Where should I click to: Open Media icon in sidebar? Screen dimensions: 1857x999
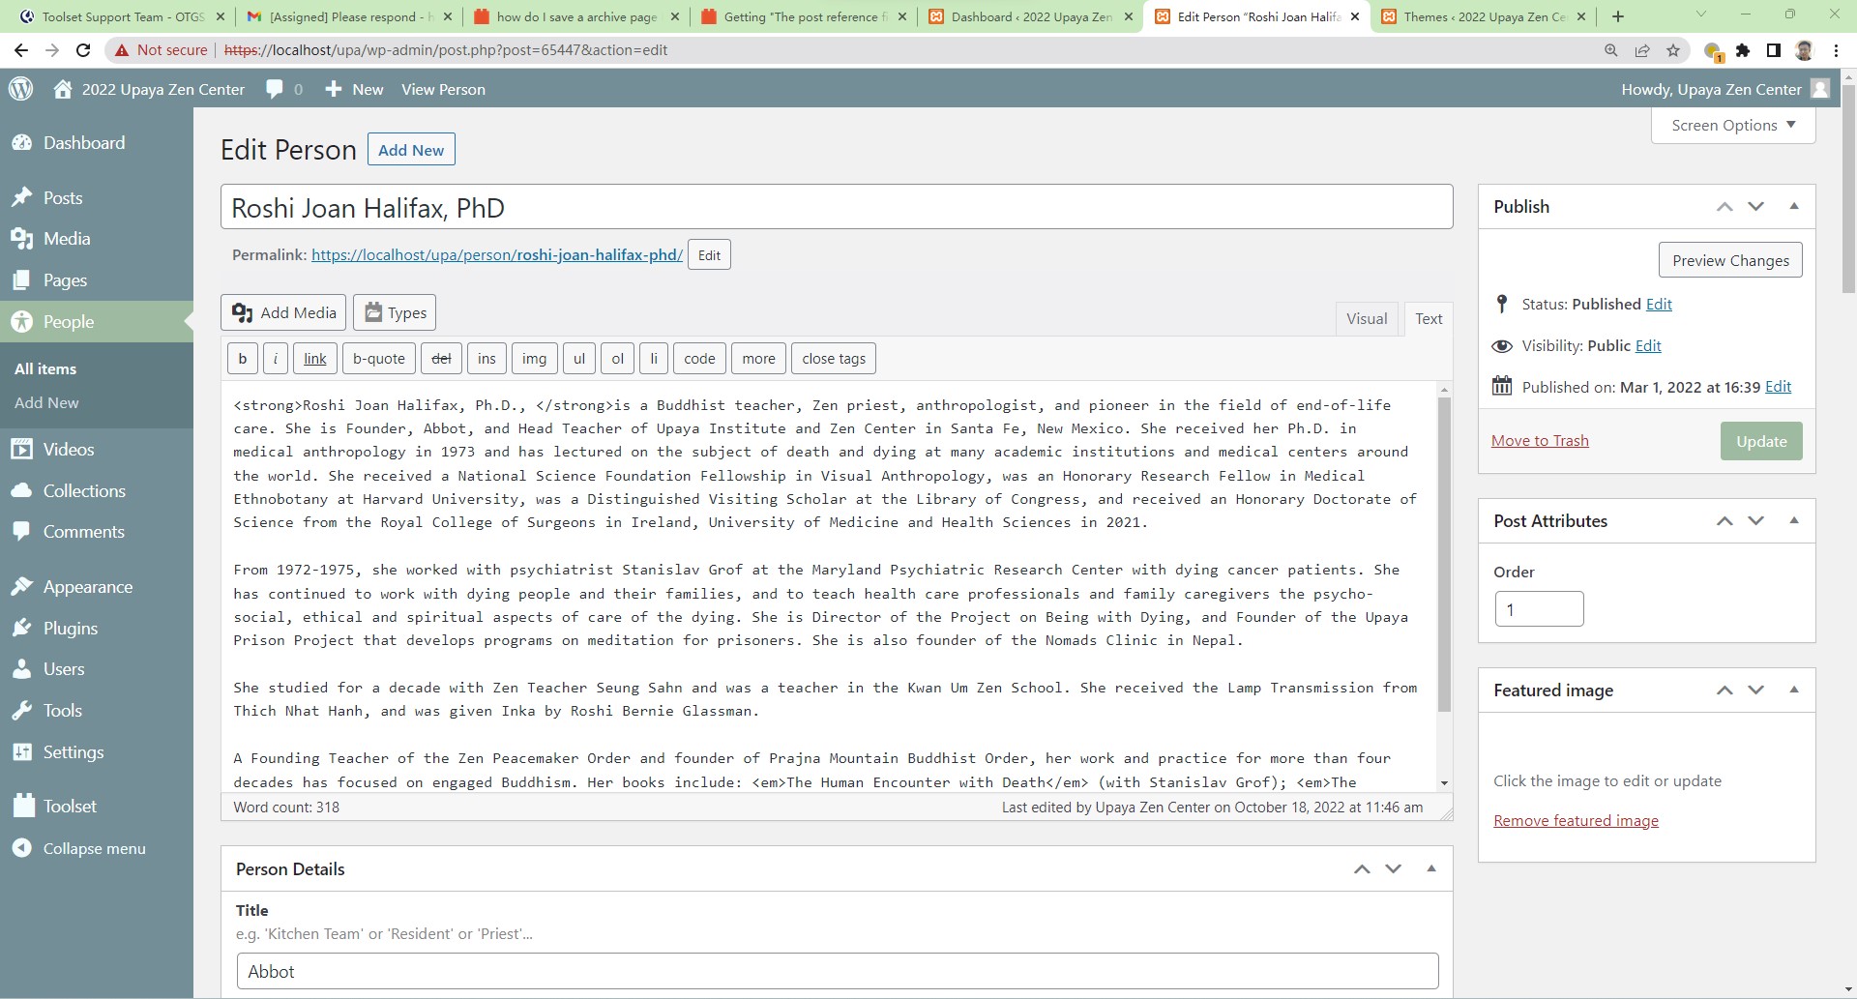[x=22, y=239]
